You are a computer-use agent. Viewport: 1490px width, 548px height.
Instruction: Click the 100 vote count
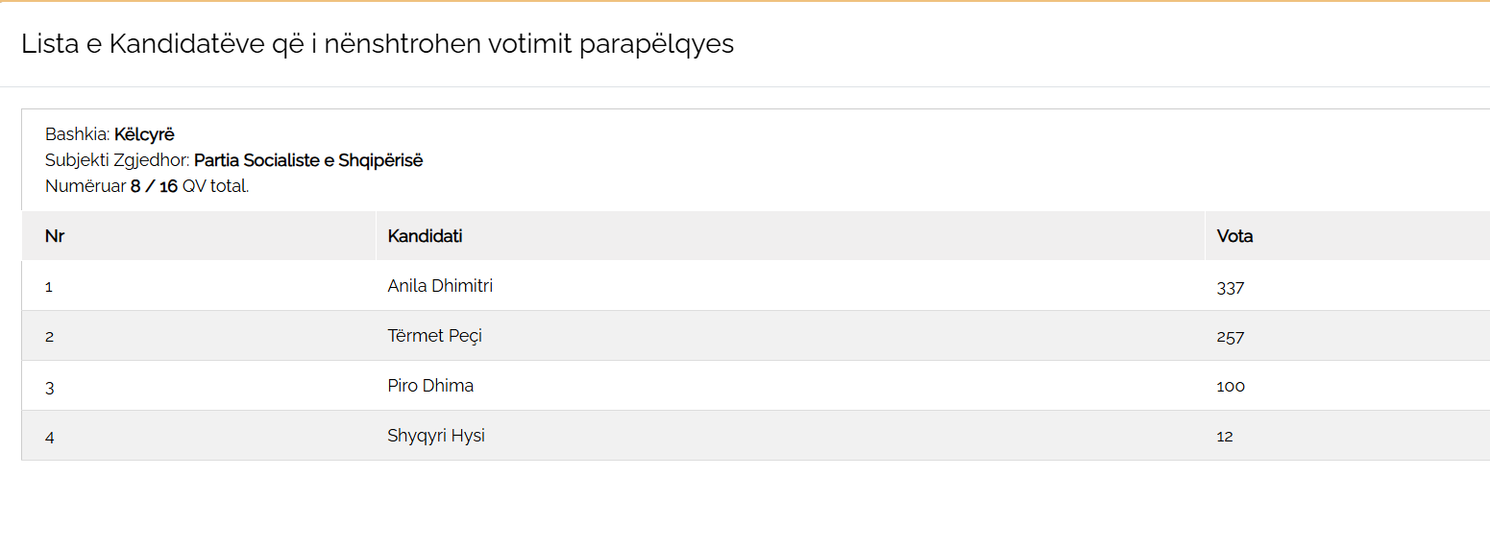click(x=1230, y=387)
